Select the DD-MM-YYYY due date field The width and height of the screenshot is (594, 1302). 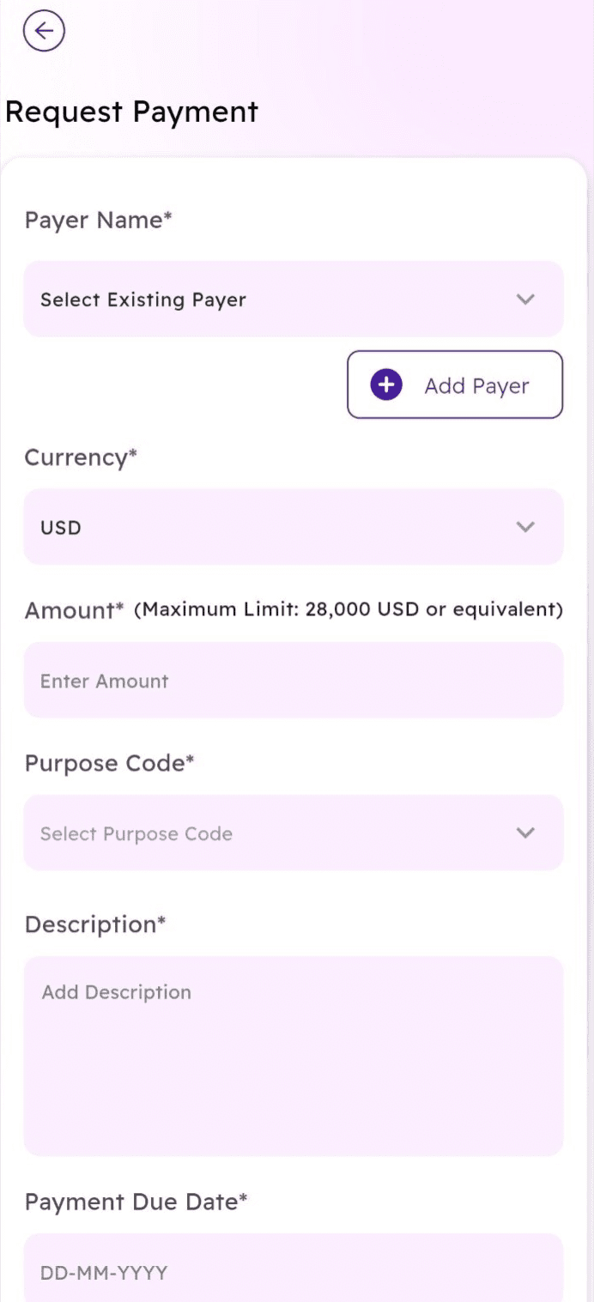[x=292, y=1271]
